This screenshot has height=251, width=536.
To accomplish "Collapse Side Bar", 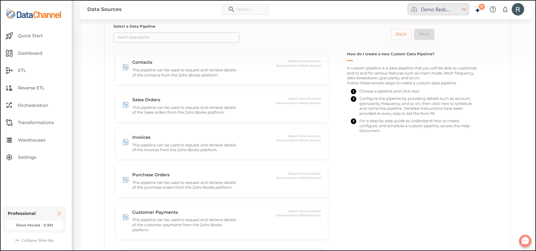I will [35, 241].
